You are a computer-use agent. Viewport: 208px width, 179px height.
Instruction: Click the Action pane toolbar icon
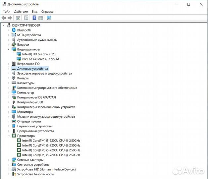tap(41, 18)
